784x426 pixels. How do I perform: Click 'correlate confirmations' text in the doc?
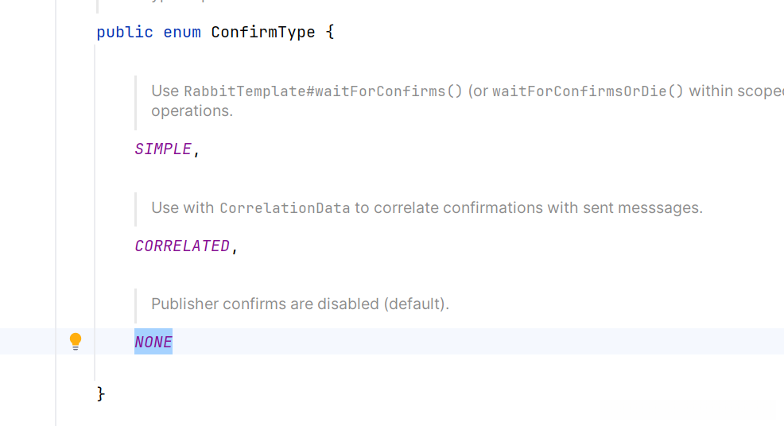tap(459, 208)
